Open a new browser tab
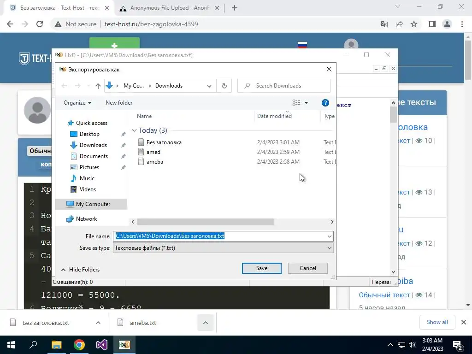Image resolution: width=472 pixels, height=354 pixels. tap(235, 8)
